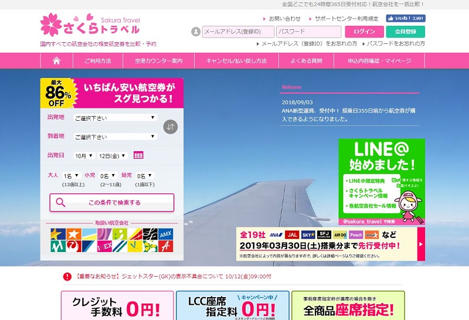Click the Facebook いいね! button
This screenshot has width=469, height=320.
coord(405,18)
